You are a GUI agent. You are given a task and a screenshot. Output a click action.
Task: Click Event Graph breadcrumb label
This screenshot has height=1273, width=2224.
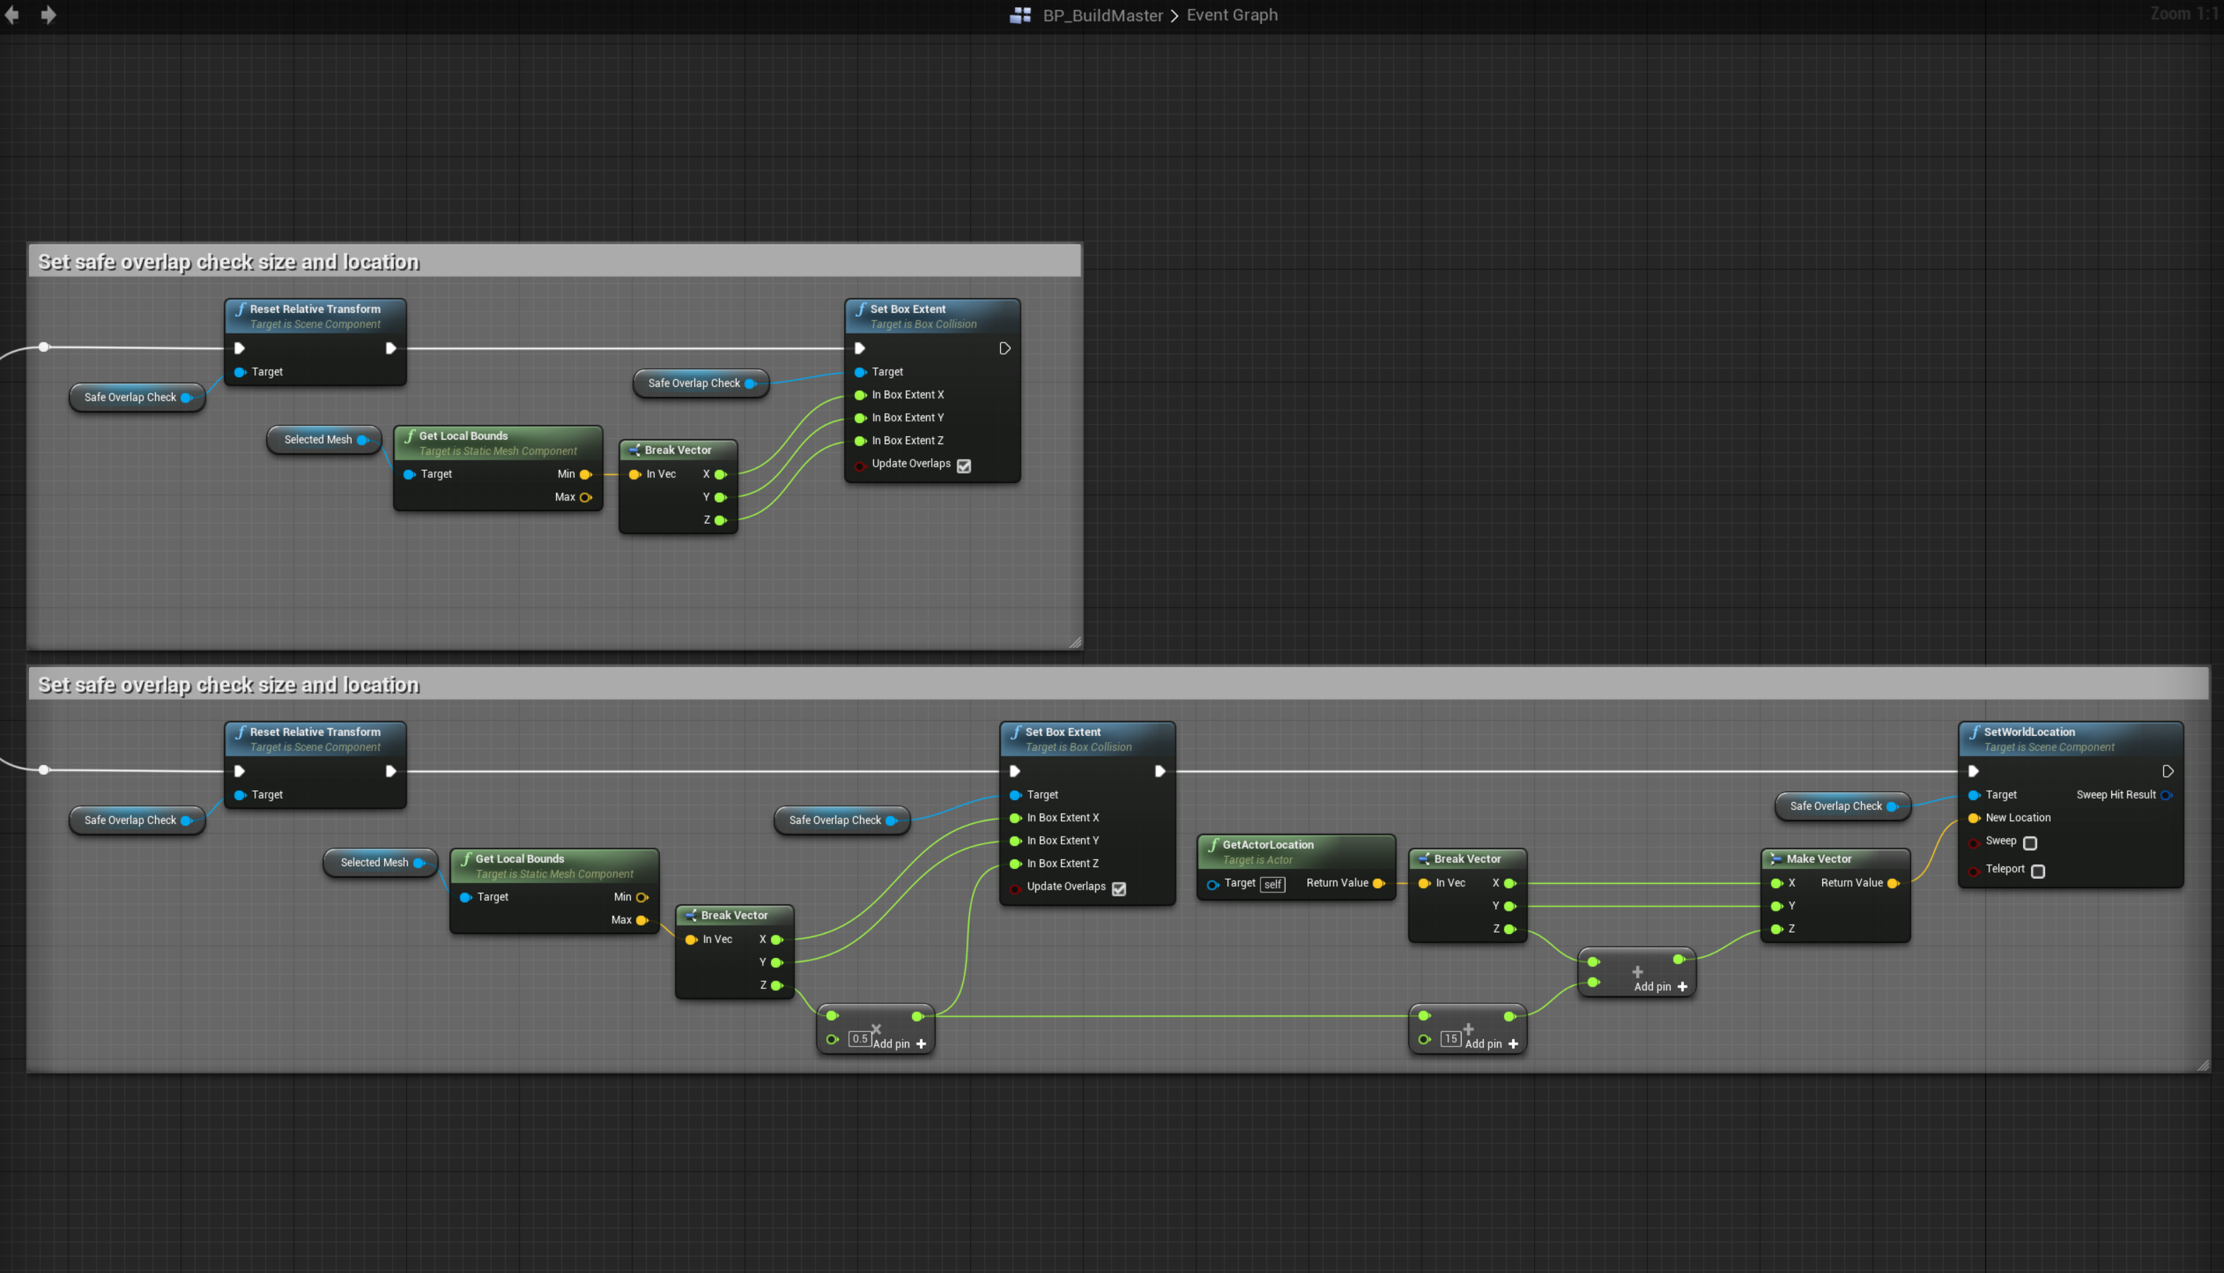[x=1231, y=15]
